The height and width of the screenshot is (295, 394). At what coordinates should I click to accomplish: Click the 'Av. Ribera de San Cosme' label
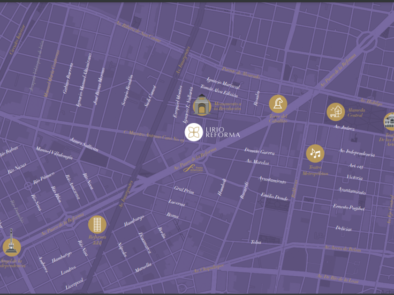pyautogui.click(x=138, y=32)
